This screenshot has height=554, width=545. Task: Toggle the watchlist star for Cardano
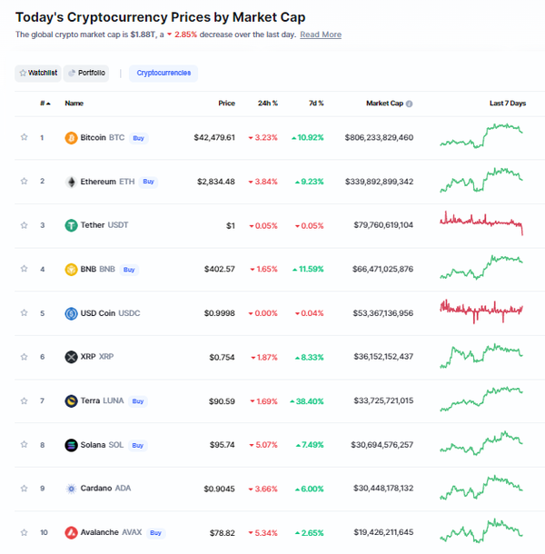tap(24, 489)
